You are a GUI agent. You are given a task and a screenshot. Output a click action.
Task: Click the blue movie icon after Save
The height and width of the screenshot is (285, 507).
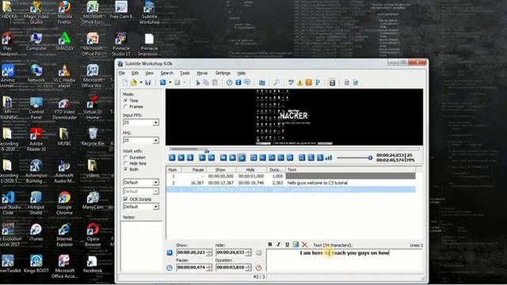point(163,82)
